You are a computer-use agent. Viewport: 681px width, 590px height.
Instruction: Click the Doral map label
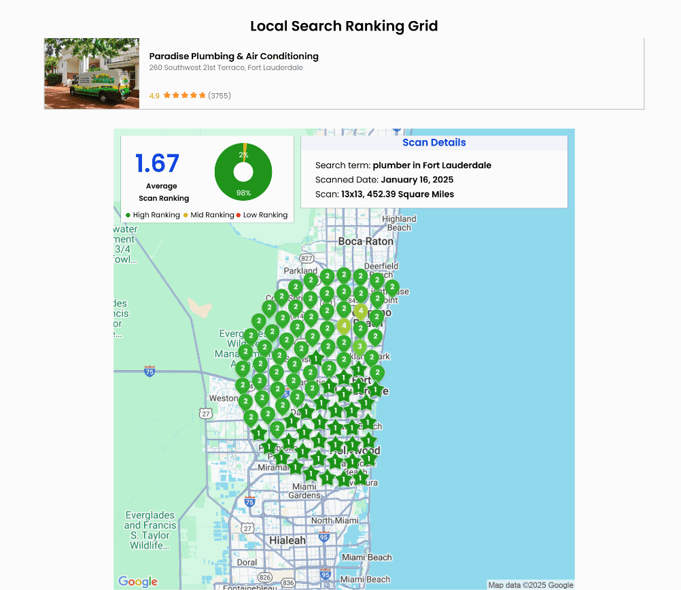click(247, 562)
